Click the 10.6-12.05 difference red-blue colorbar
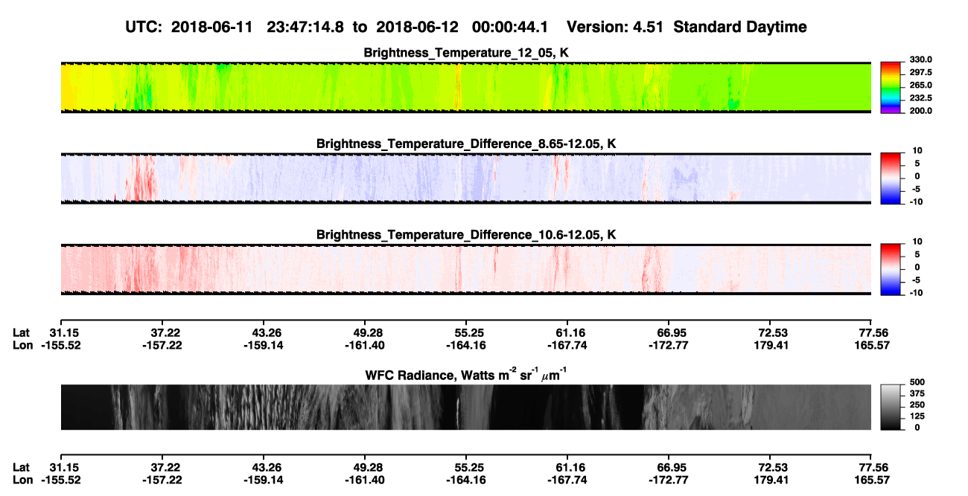The image size is (968, 496). click(x=891, y=268)
